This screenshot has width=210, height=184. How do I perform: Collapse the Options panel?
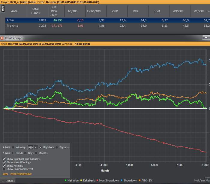(8, 181)
